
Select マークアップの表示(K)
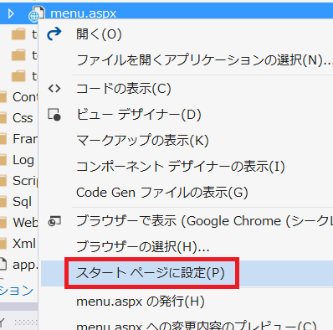pos(142,141)
